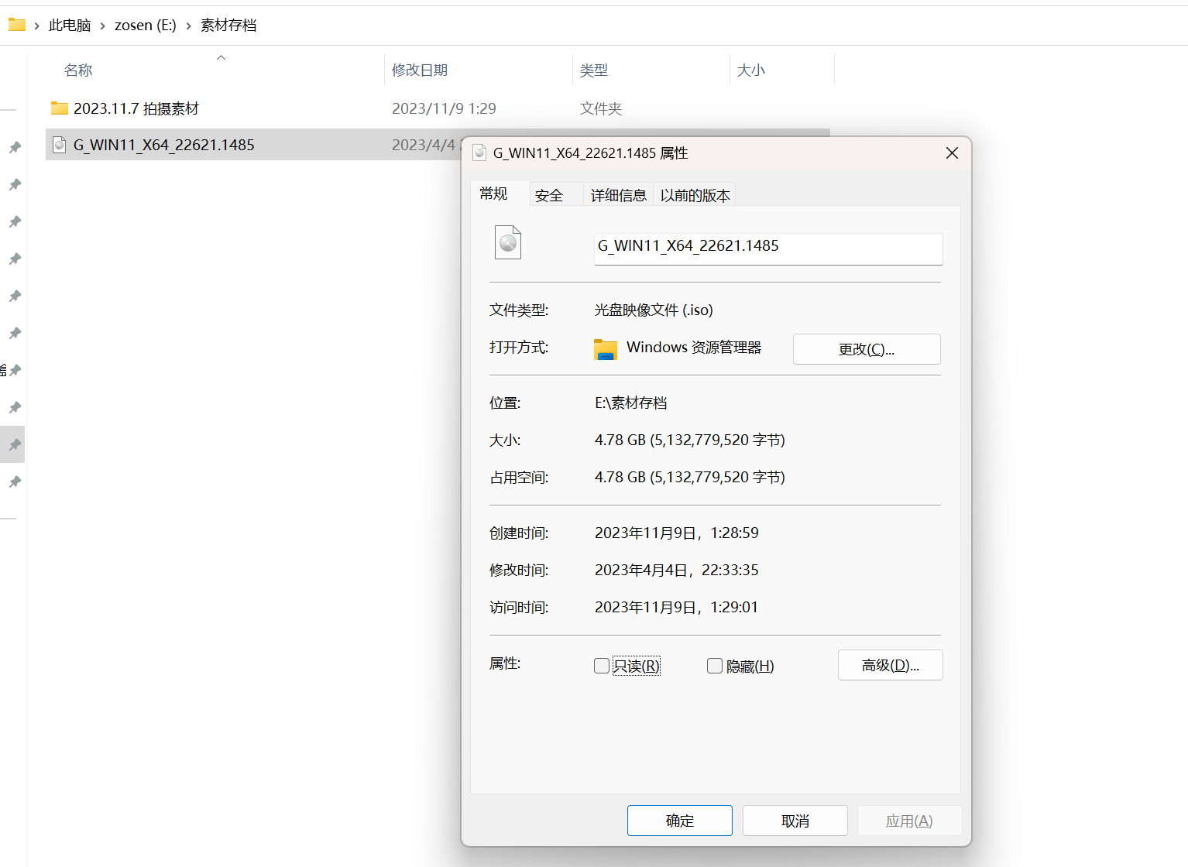
Task: Click the 光盘映像文件 (.iso) file type value
Action: tap(654, 310)
